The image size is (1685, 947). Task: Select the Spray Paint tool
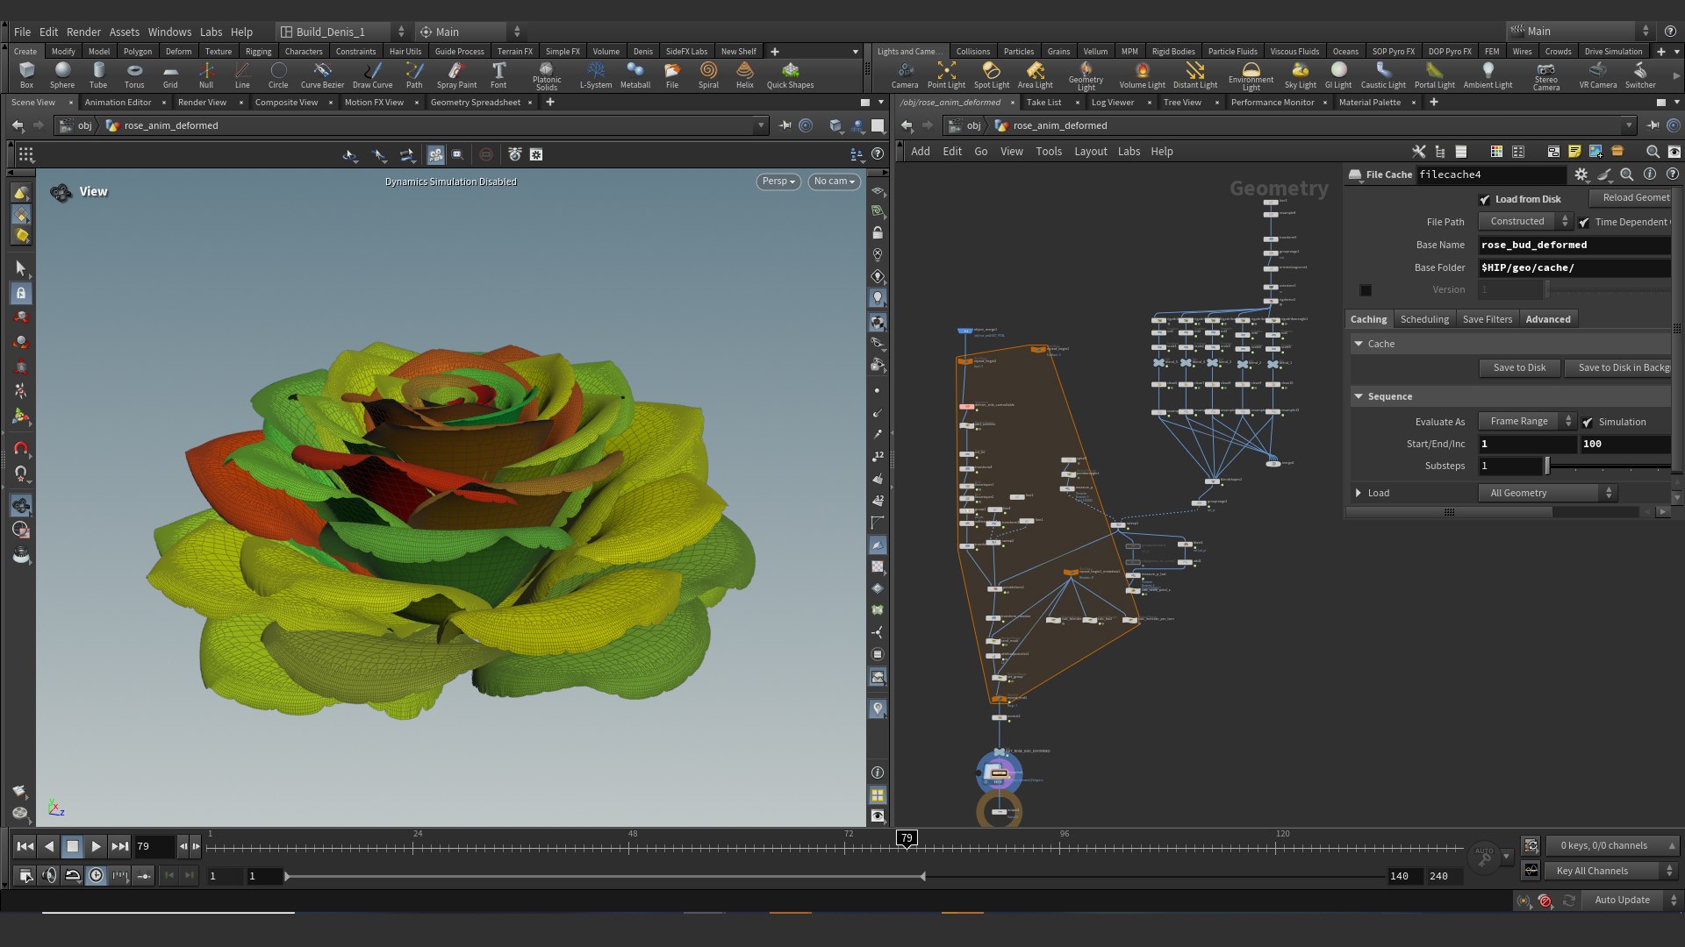[x=456, y=75]
